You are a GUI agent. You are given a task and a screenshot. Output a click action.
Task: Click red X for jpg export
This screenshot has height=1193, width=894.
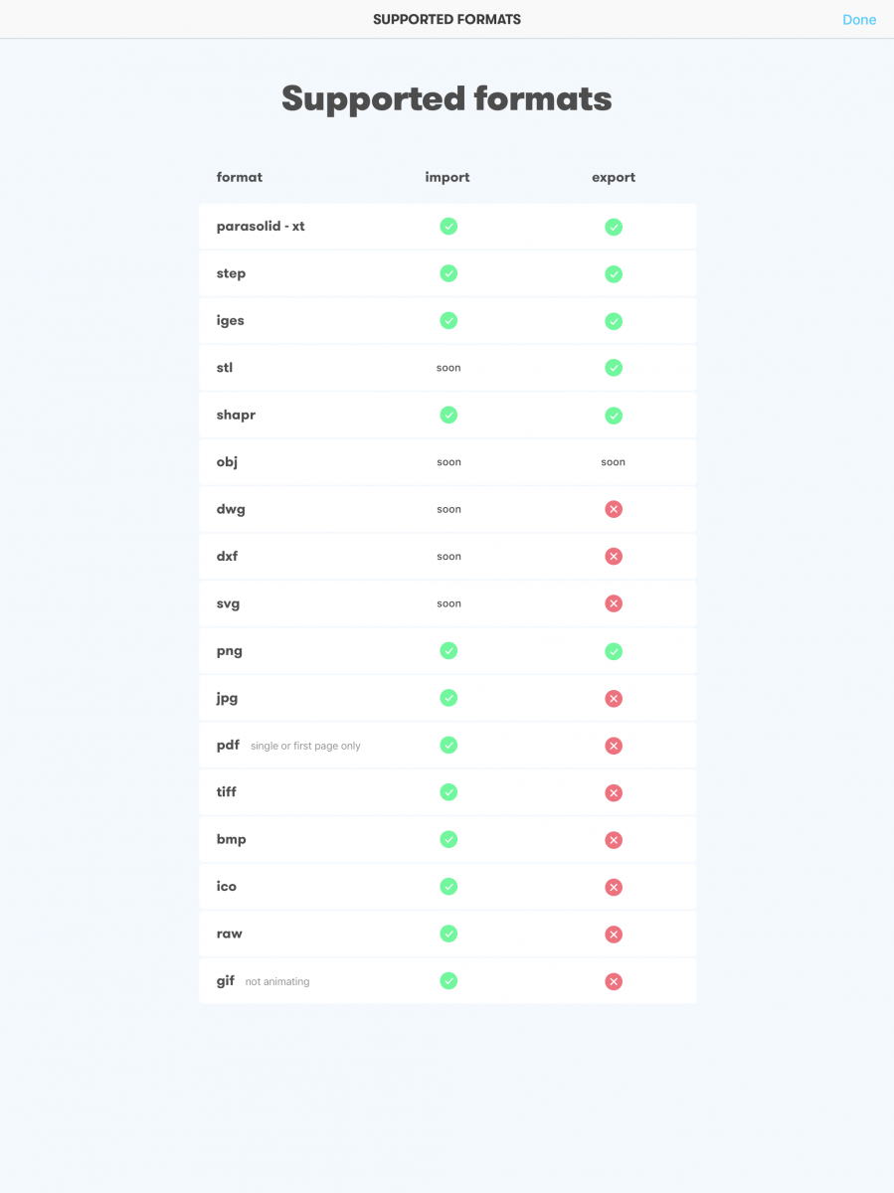tap(614, 698)
